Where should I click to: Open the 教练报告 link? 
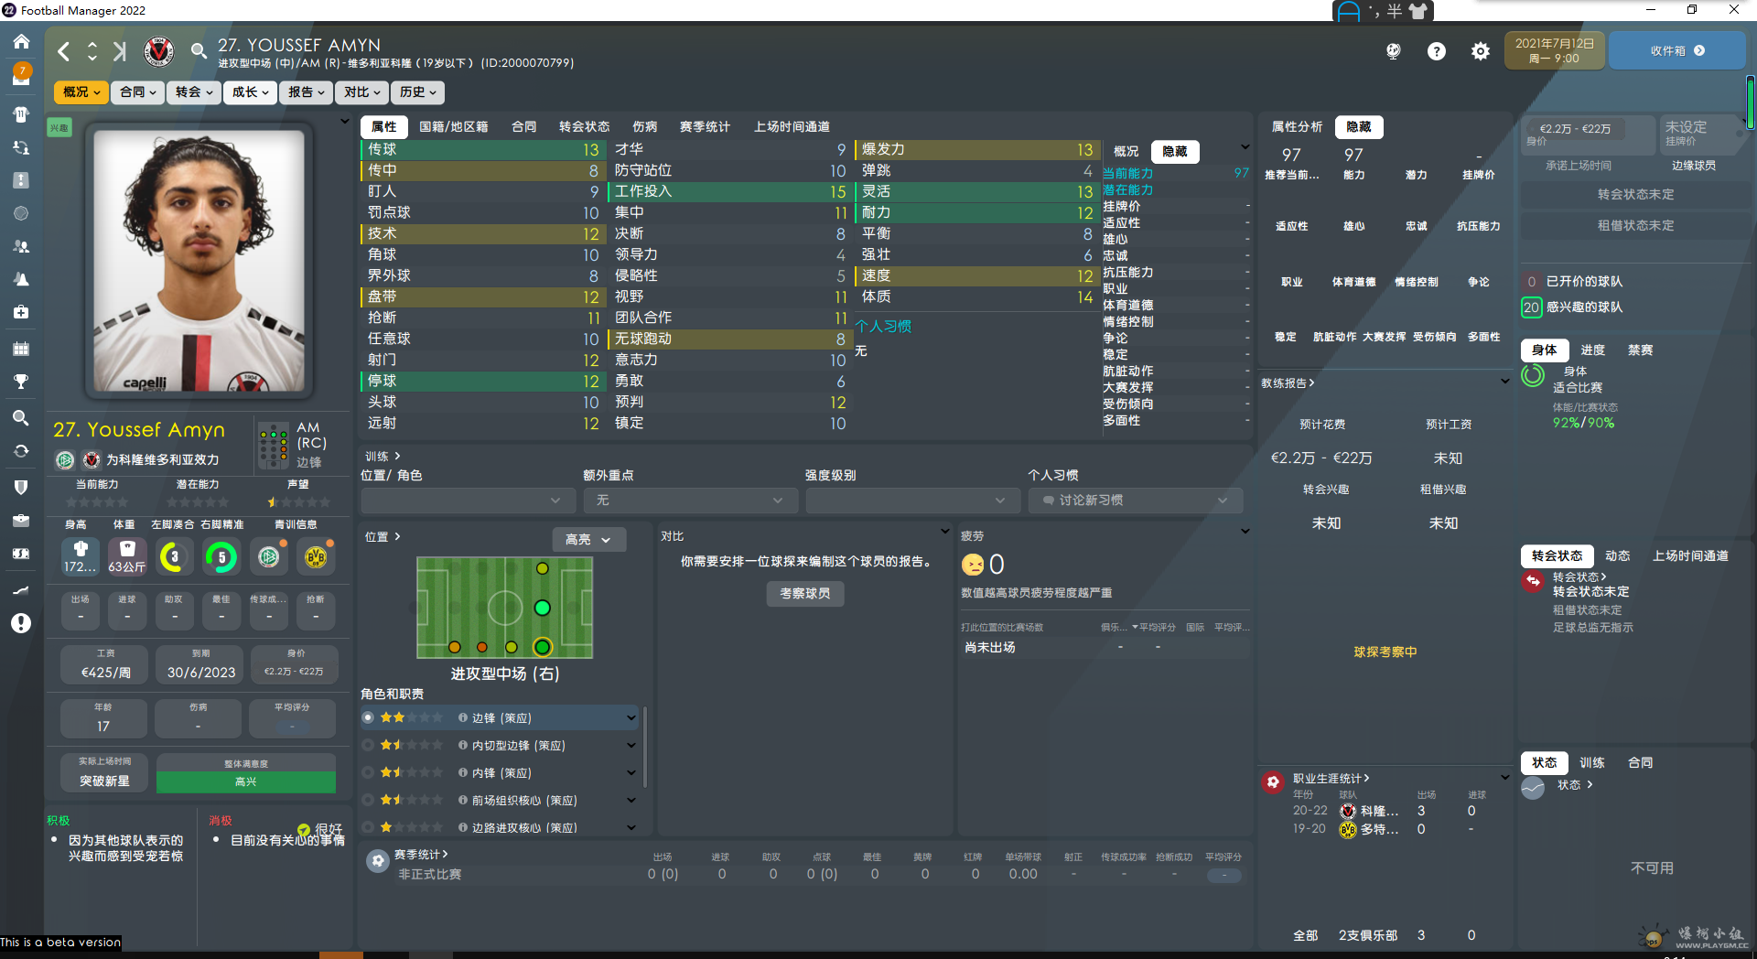tap(1288, 383)
